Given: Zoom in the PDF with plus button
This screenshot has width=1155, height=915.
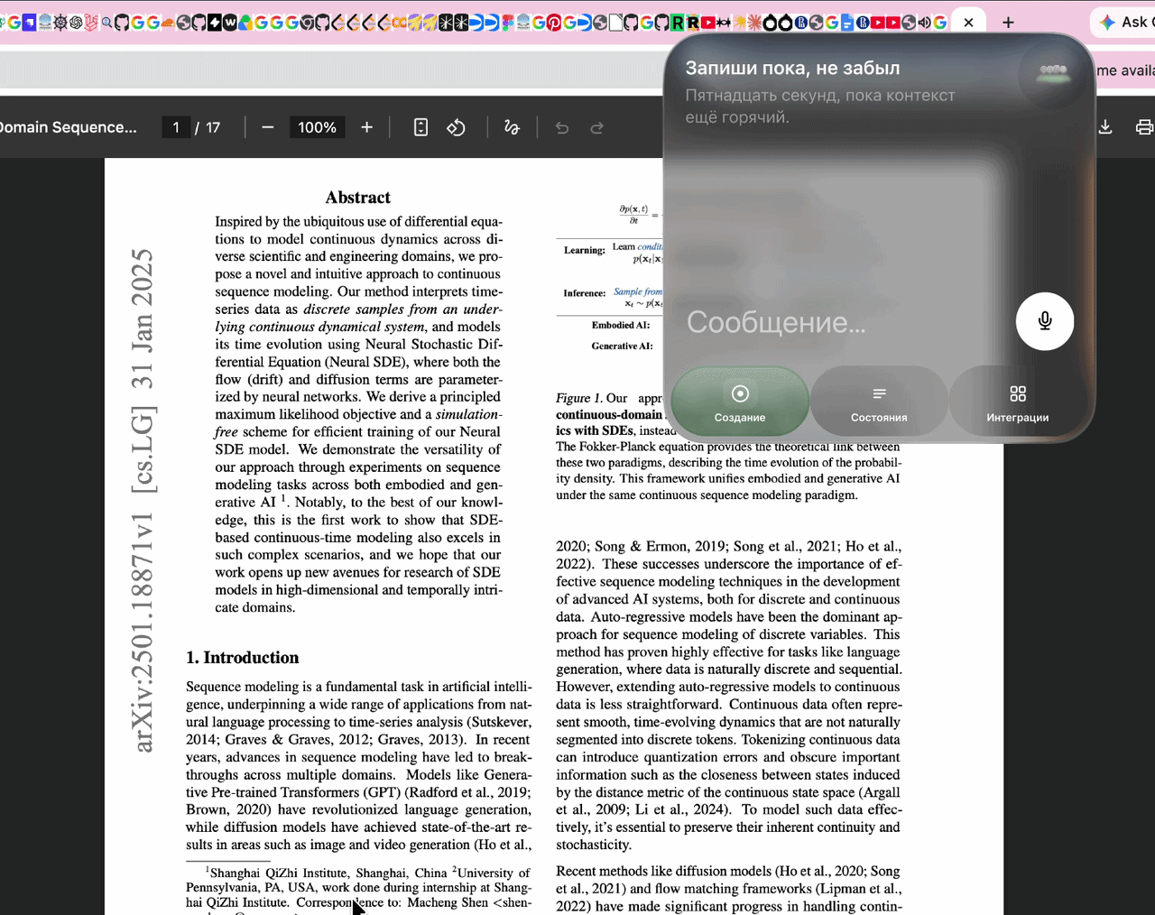Looking at the screenshot, I should pos(366,127).
